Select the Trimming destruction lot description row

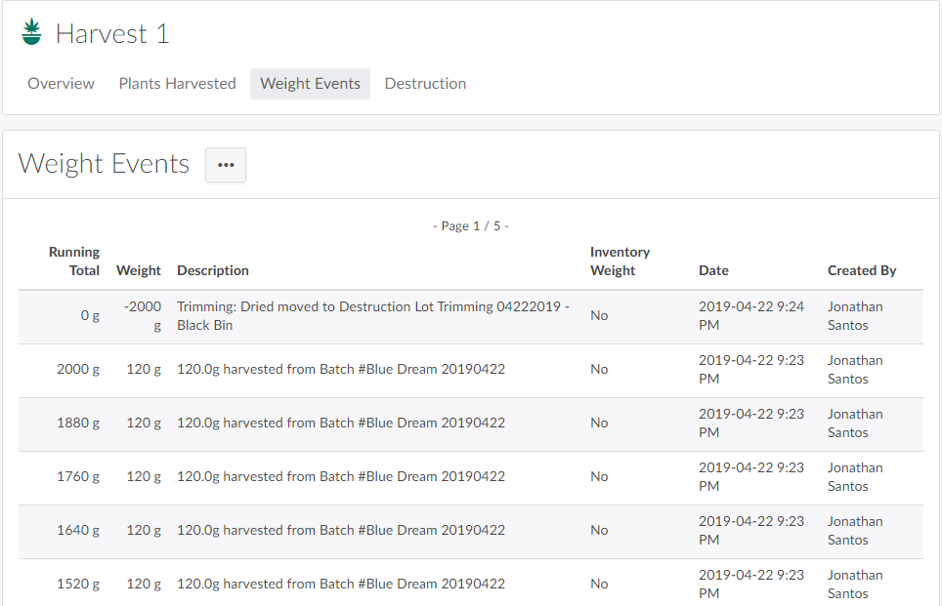pos(371,316)
